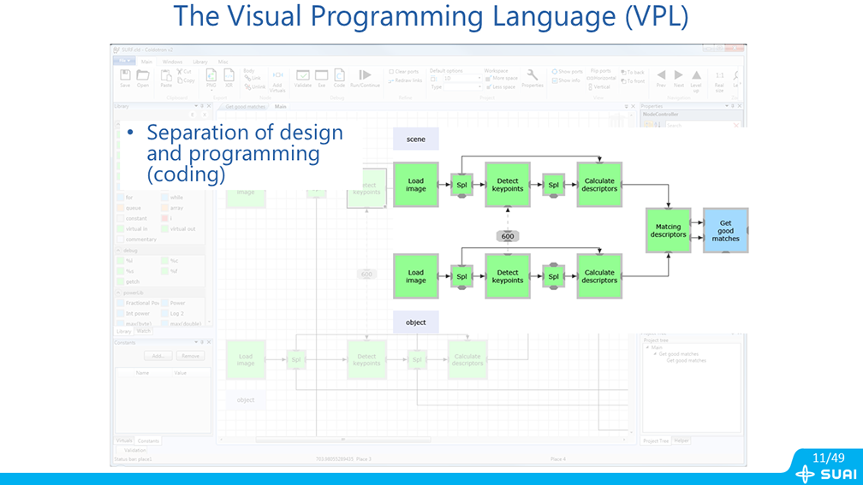Image resolution: width=863 pixels, height=485 pixels.
Task: Click the Save icon in the ribbon
Action: tap(125, 76)
